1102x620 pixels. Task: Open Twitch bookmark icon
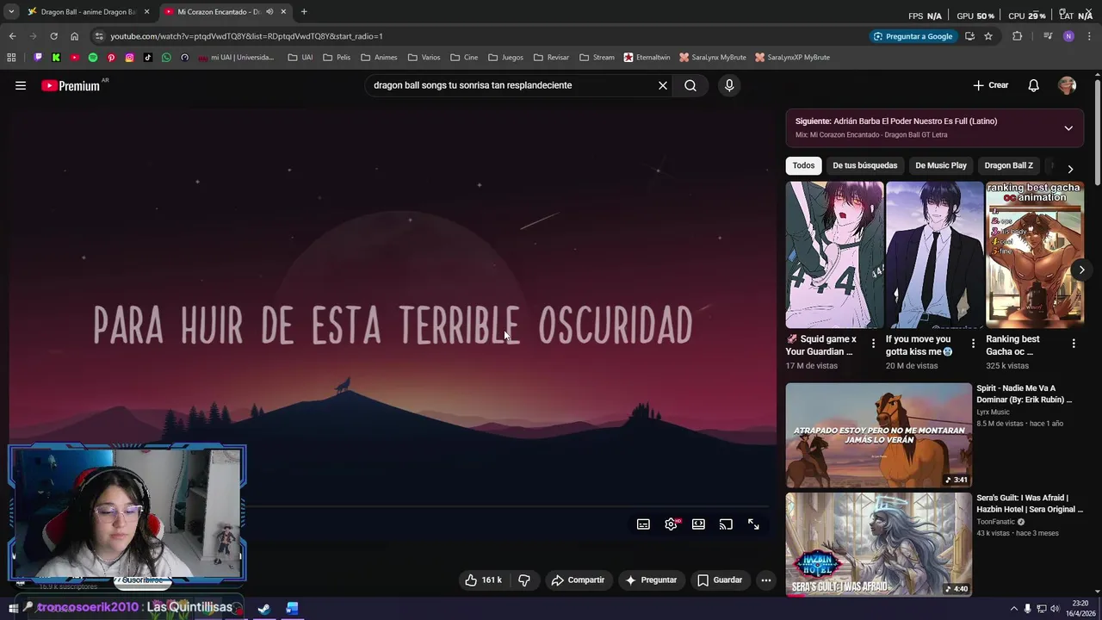38,58
